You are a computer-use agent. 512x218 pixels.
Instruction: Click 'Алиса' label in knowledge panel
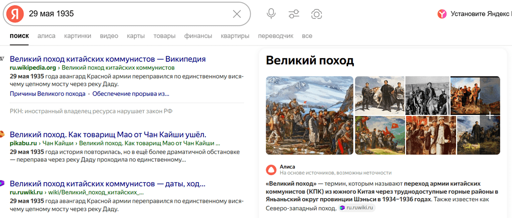coord(287,166)
